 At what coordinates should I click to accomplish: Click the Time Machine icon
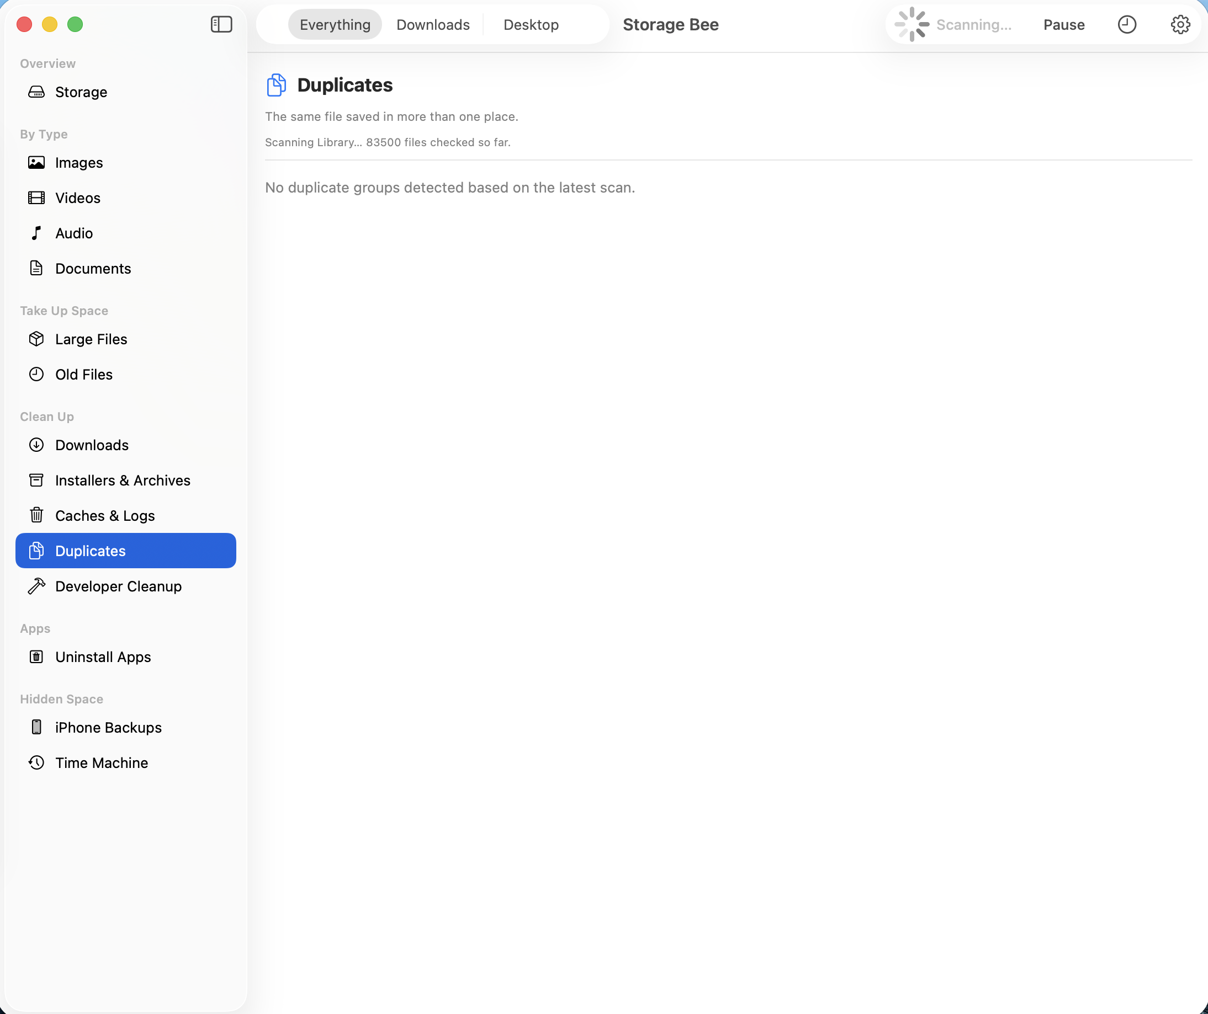point(36,762)
